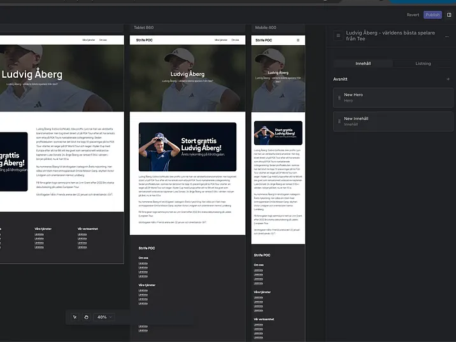
Task: Click Revert to discard changes
Action: click(x=413, y=15)
